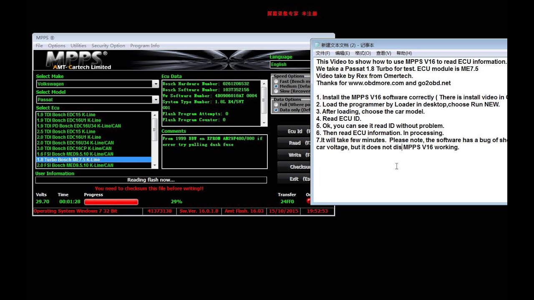Screen dimensions: 534x300
Task: Click the Exit button
Action: click(x=294, y=179)
